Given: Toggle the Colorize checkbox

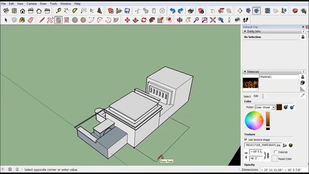Looking at the screenshot, I should click(276, 152).
